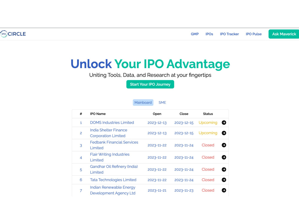Click close date 2023-11-23 for Indian Renewable Energy
The image size is (299, 224).
(x=184, y=190)
